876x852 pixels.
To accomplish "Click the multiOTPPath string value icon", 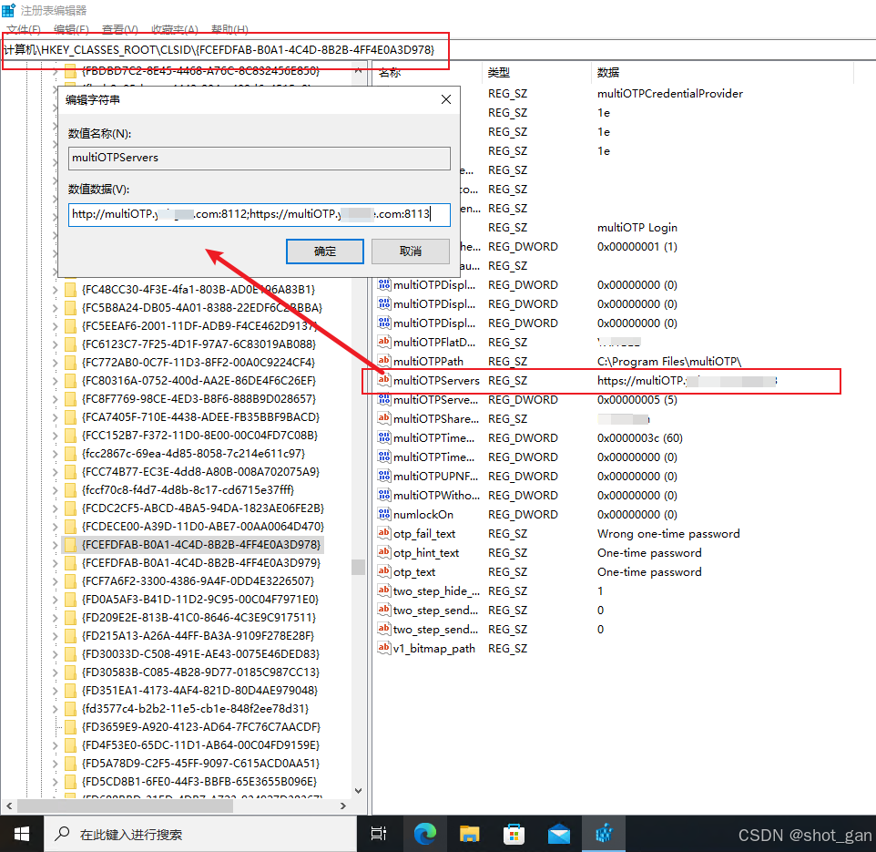I will pos(383,361).
